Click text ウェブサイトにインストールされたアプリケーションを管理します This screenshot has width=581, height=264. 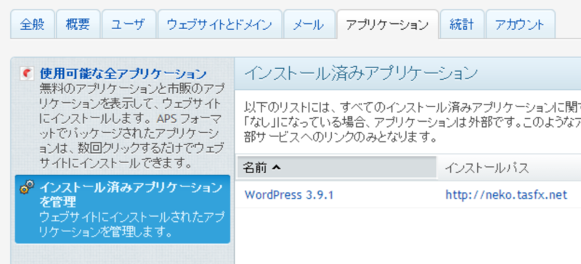coord(131,225)
